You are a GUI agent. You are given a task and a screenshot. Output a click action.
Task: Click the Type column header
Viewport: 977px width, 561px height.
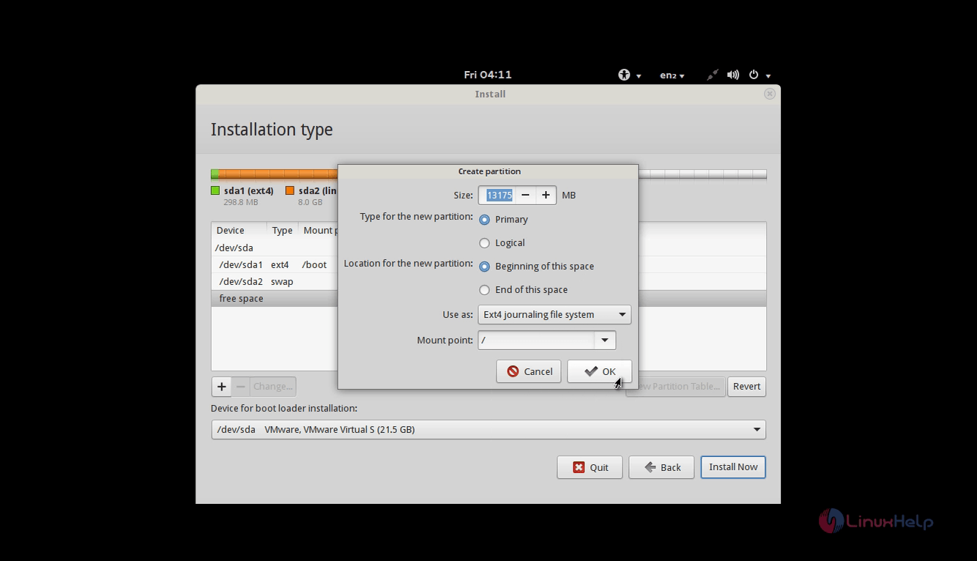tap(282, 230)
